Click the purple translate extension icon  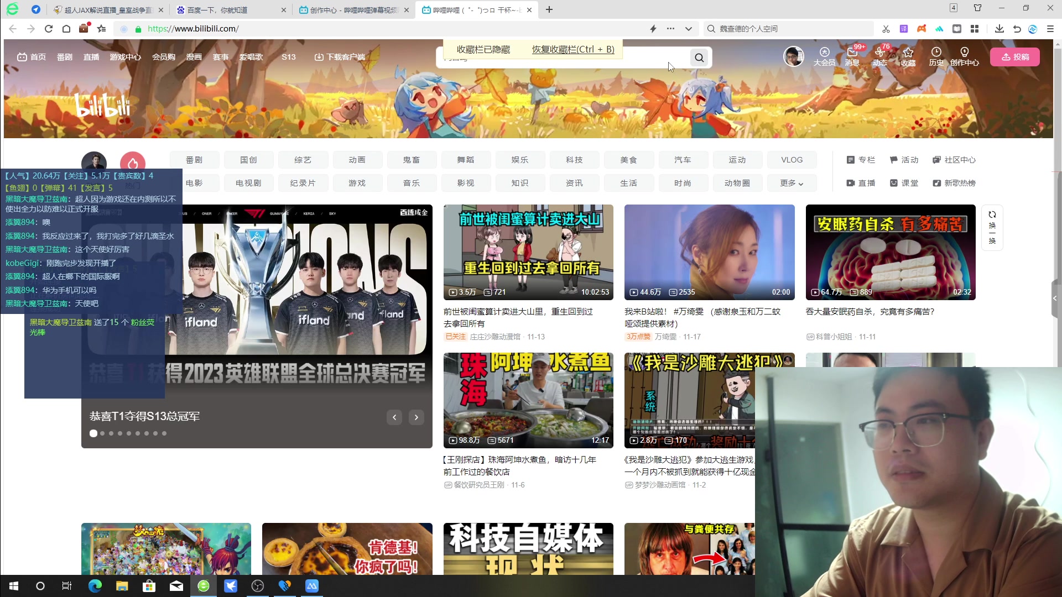[x=904, y=29]
